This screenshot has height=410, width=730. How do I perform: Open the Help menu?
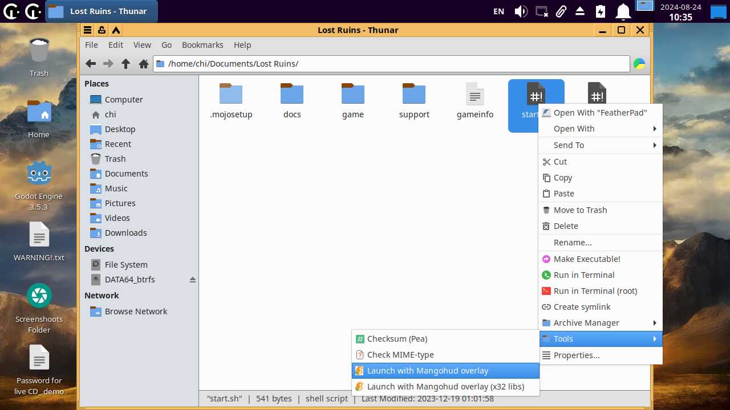coord(242,45)
